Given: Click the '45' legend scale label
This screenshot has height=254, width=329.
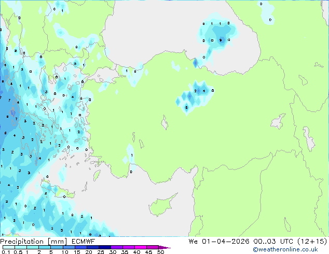Looking at the screenshot, I should (148, 252).
